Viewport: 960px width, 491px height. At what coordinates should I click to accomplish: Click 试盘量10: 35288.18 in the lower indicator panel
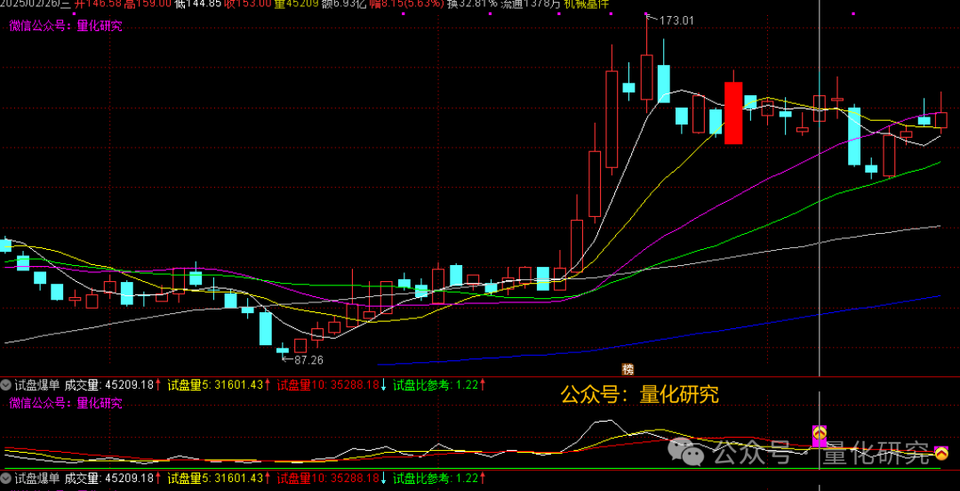328,478
